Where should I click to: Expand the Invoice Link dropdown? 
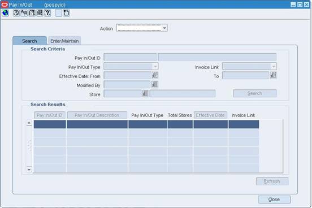(x=274, y=66)
